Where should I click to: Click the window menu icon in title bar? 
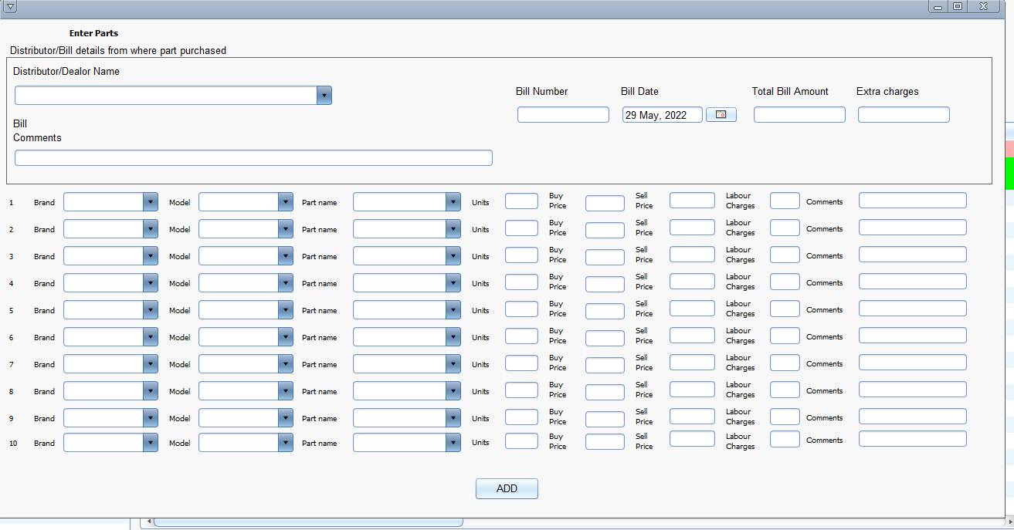point(10,6)
